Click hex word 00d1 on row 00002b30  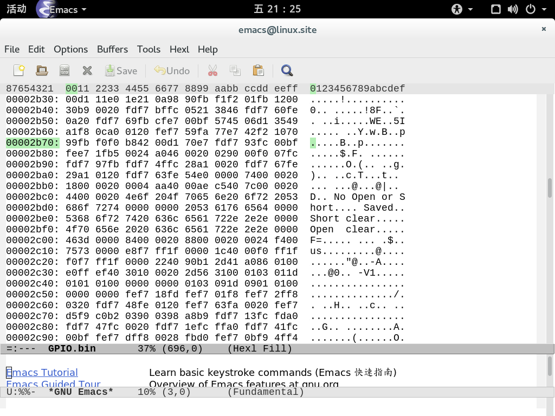point(78,100)
